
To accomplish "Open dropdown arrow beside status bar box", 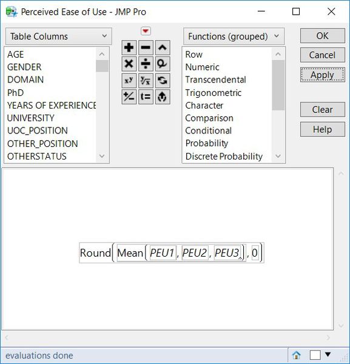I will coord(328,354).
